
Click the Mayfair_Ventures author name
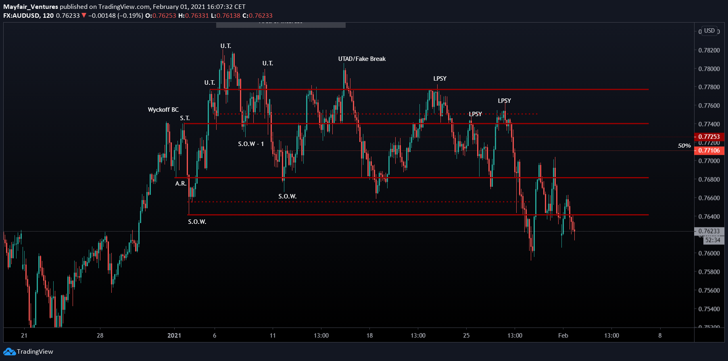pos(31,7)
